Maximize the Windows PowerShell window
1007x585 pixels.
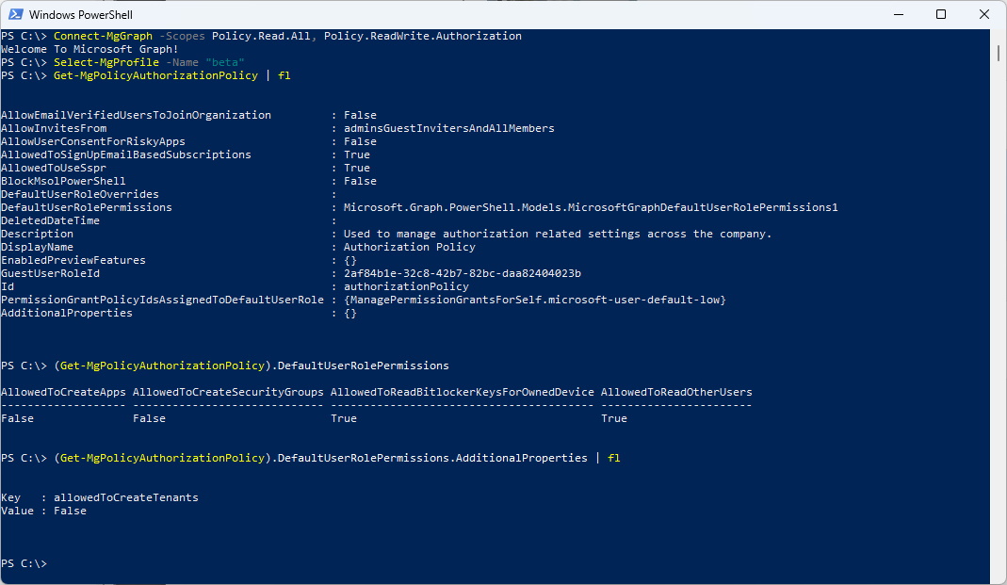pyautogui.click(x=941, y=14)
